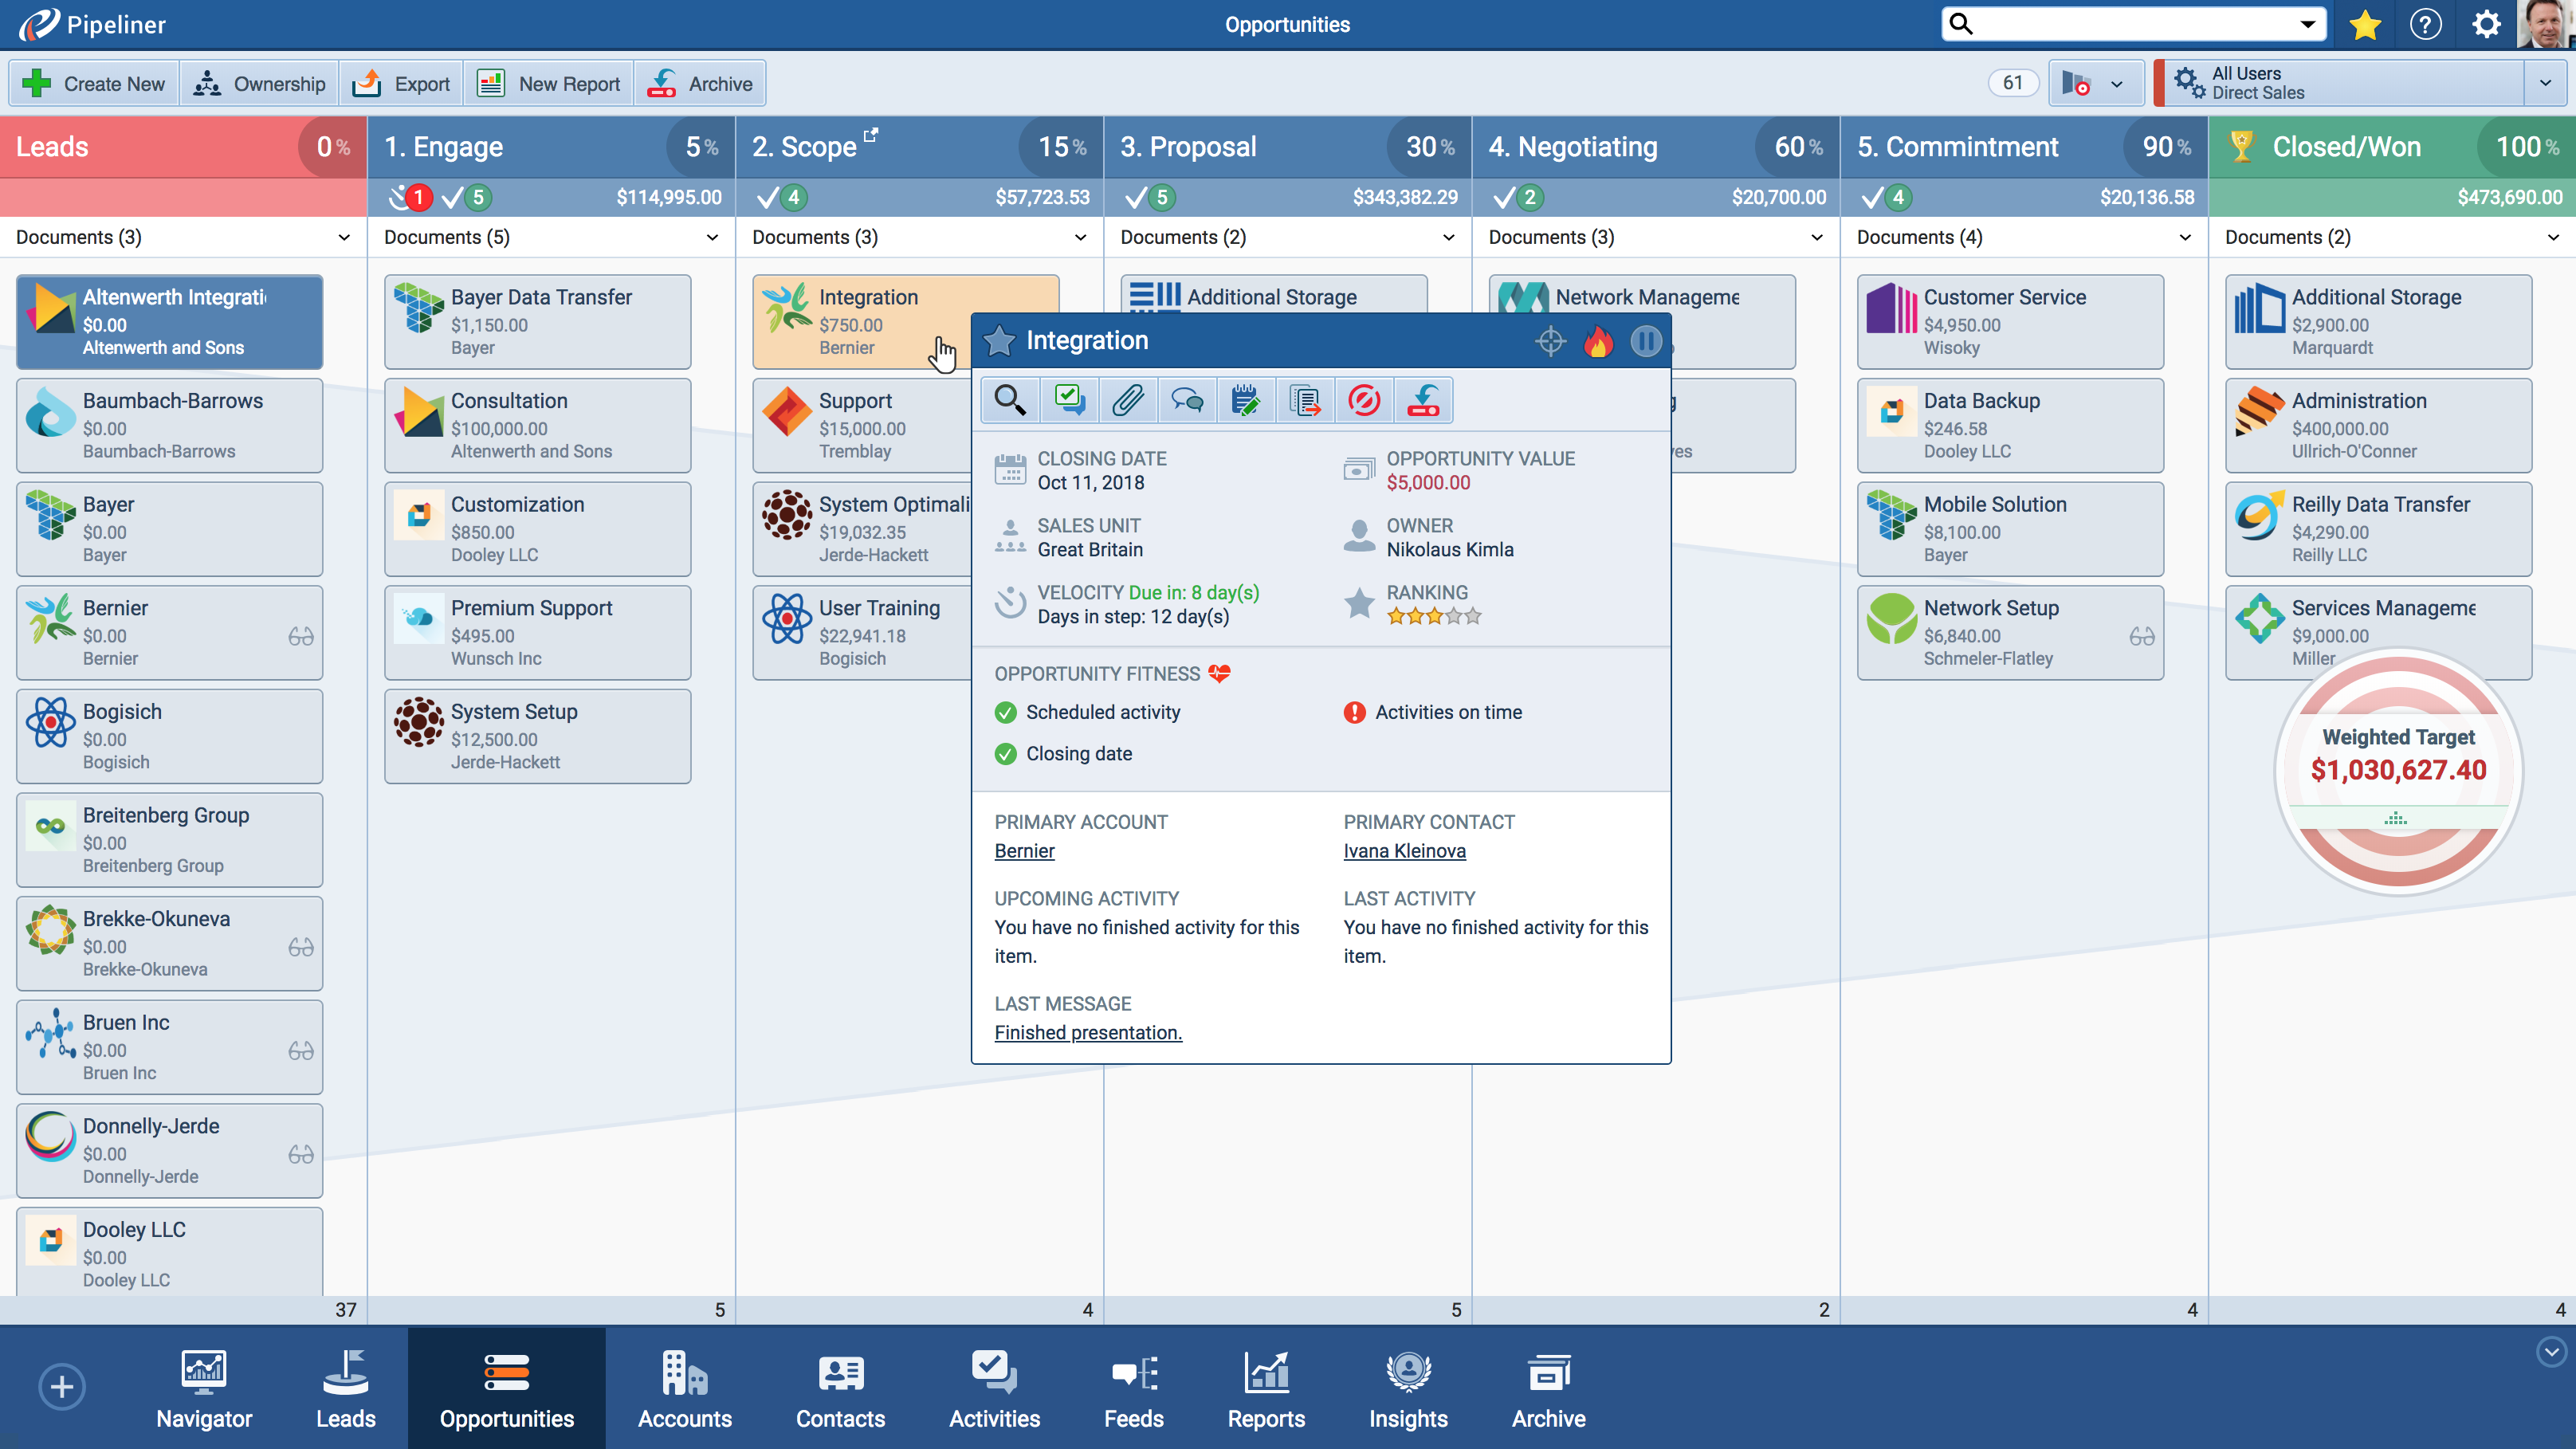Click the archive icon in the popup toolbar
Screen dimensions: 2576x1449
coord(1423,401)
